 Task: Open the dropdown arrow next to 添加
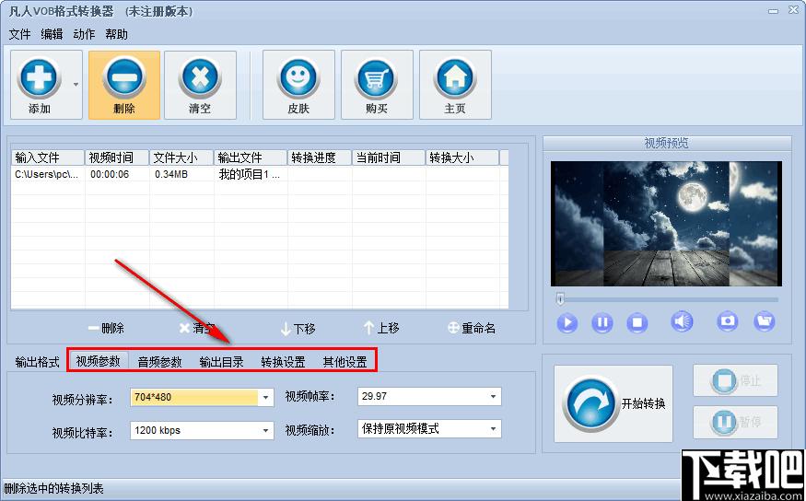pos(76,85)
